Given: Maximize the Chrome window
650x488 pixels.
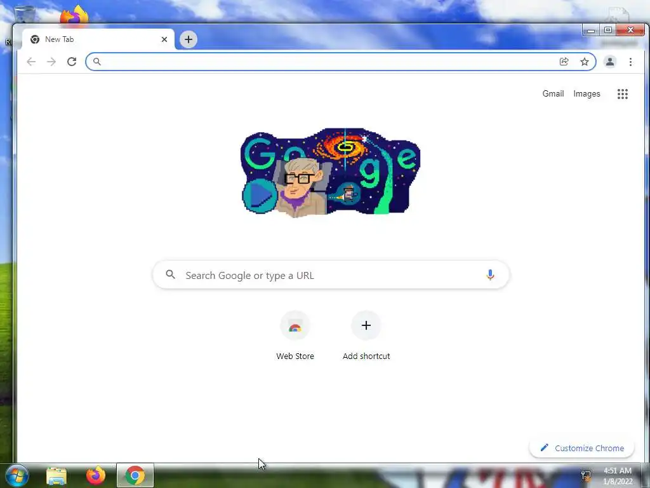Looking at the screenshot, I should pos(607,30).
